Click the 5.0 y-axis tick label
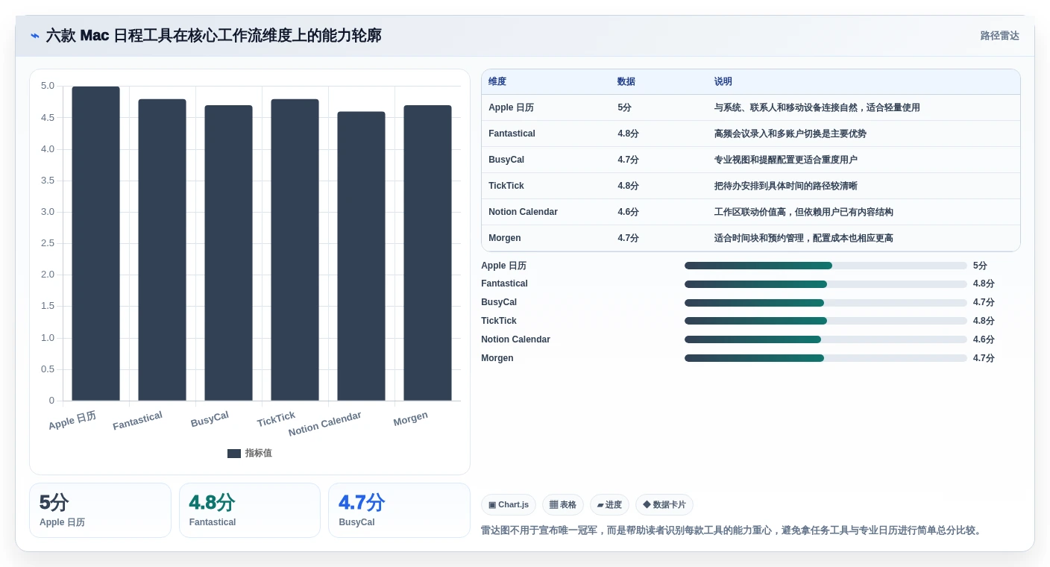 pos(48,86)
